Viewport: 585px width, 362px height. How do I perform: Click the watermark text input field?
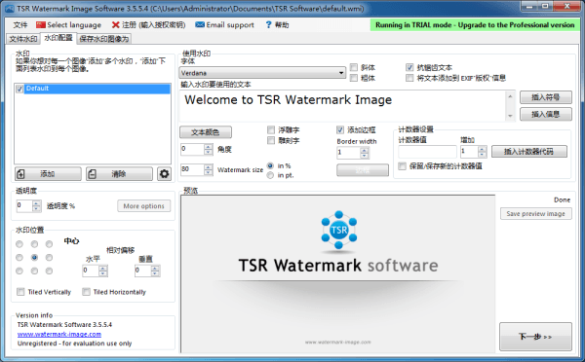tap(342, 106)
